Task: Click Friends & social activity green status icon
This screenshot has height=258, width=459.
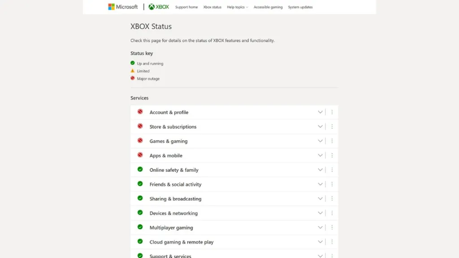Action: coord(140,184)
